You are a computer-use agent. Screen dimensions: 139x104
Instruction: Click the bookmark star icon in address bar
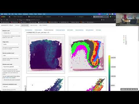click(x=104, y=20)
